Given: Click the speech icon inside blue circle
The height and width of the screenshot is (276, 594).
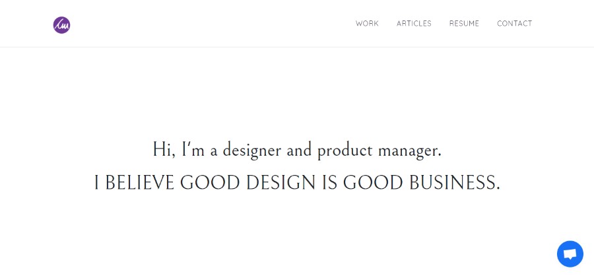Looking at the screenshot, I should click(570, 254).
